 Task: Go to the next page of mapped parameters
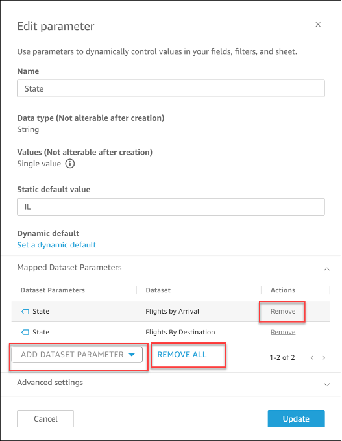(x=323, y=357)
